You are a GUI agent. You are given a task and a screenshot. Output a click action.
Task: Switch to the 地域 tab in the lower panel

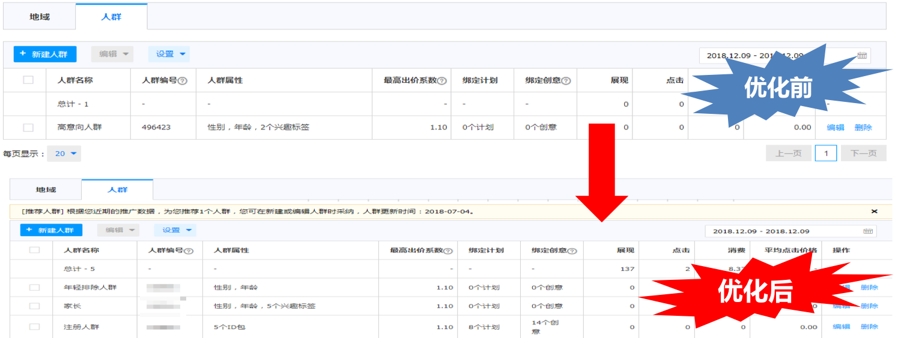tap(46, 189)
